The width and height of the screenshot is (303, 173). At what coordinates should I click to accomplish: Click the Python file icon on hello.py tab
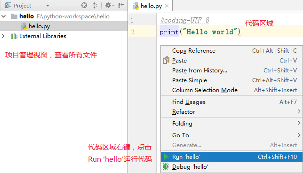[136, 6]
